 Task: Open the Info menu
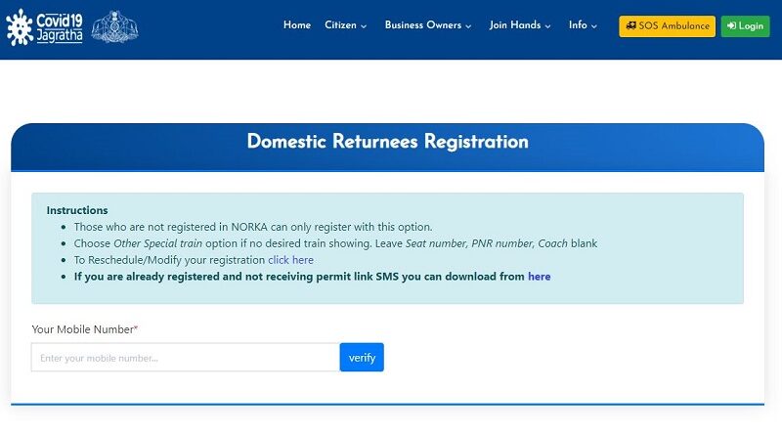(x=583, y=25)
